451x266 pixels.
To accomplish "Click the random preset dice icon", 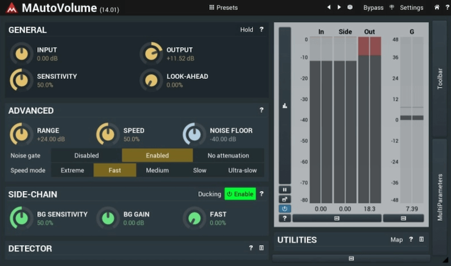I will [x=350, y=7].
